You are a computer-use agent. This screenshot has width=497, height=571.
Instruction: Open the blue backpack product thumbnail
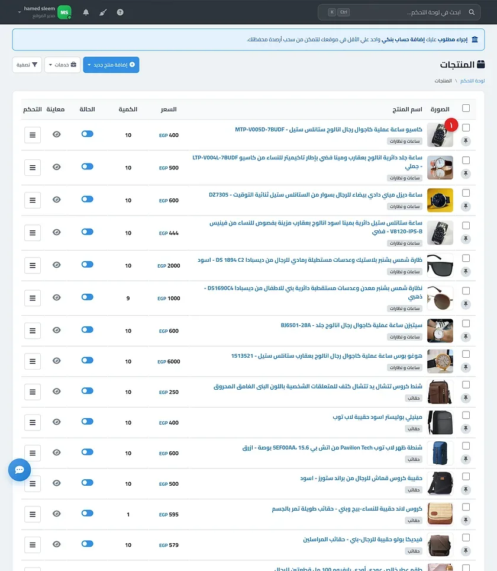[x=440, y=453]
